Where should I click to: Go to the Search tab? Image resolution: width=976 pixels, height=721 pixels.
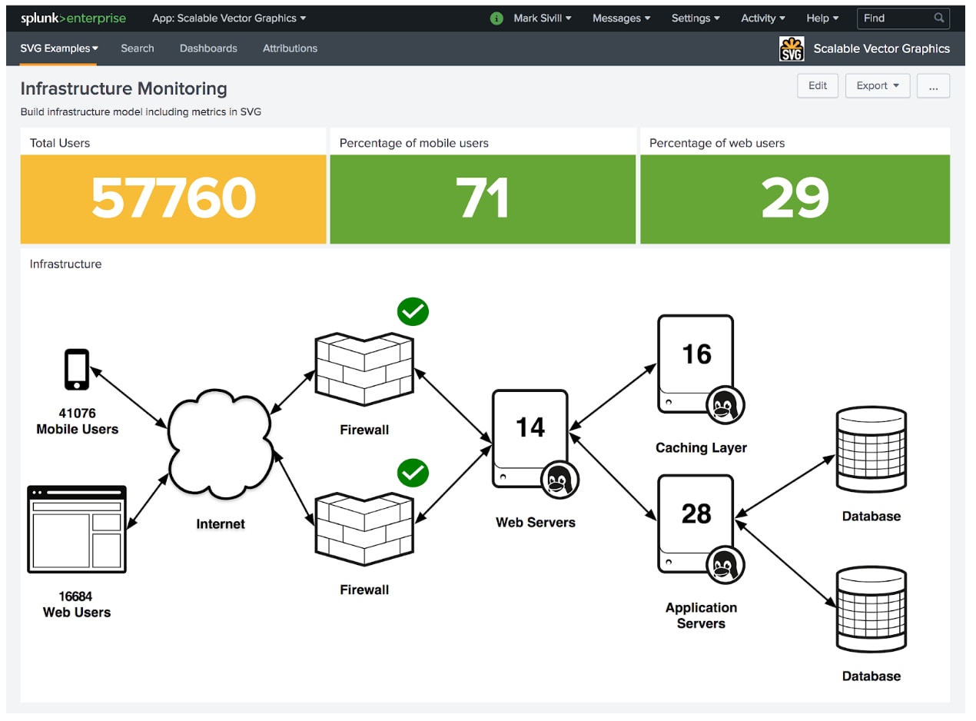click(x=138, y=48)
